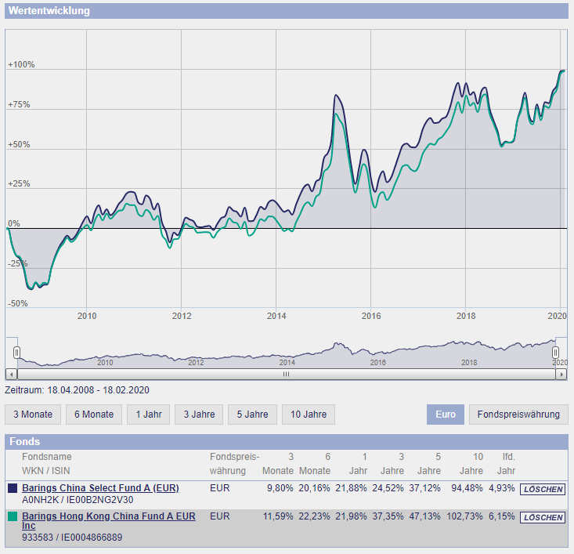The image size is (574, 554).
Task: Delete Barings Hong Kong China Fund with LÖSCHEN
Action: click(543, 517)
